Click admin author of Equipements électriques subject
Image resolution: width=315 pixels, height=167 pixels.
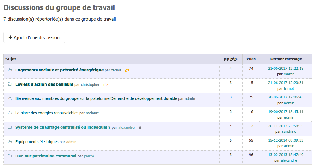point(71,142)
